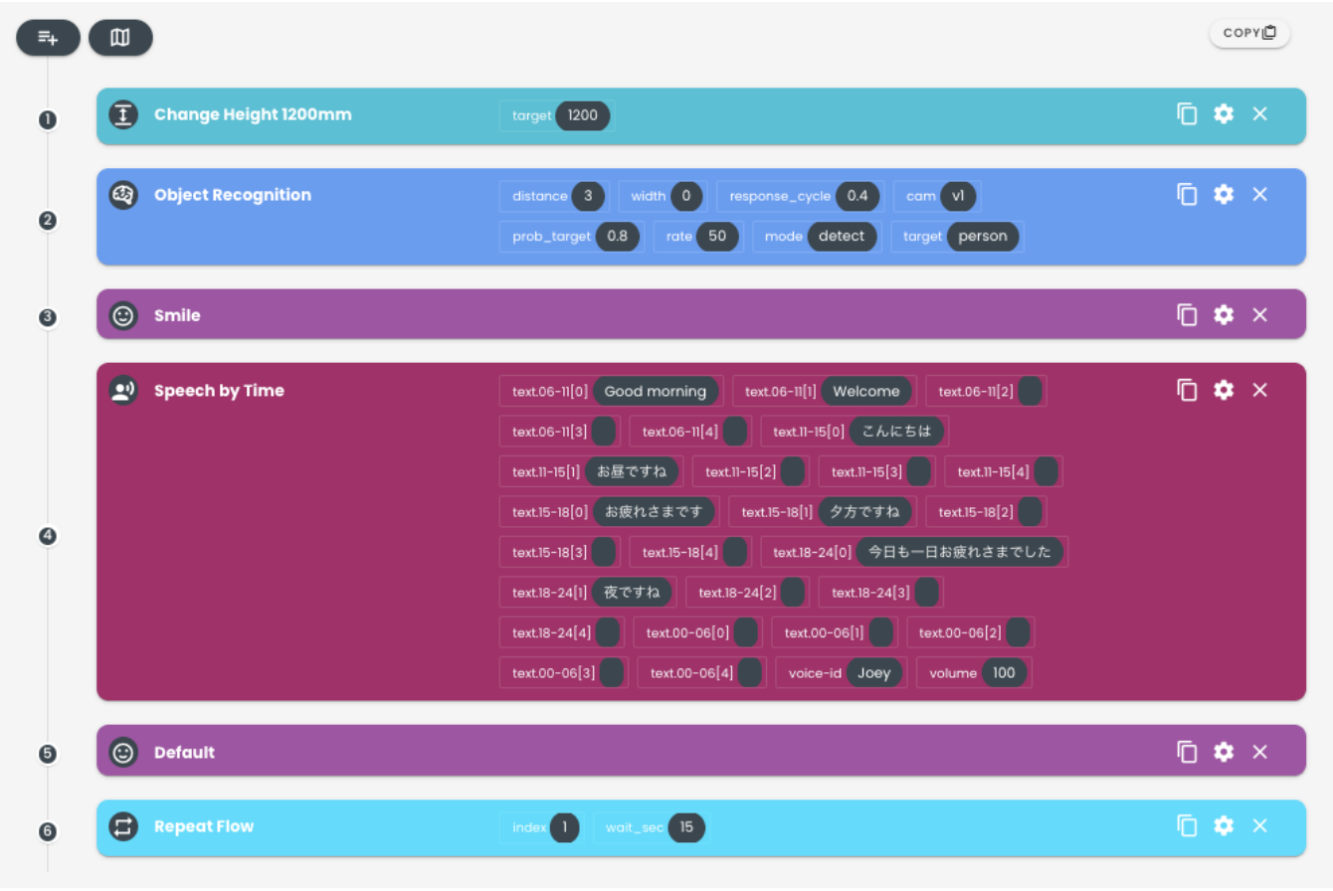Edit the お昼ですね text value
This screenshot has width=1333, height=891.
click(632, 471)
